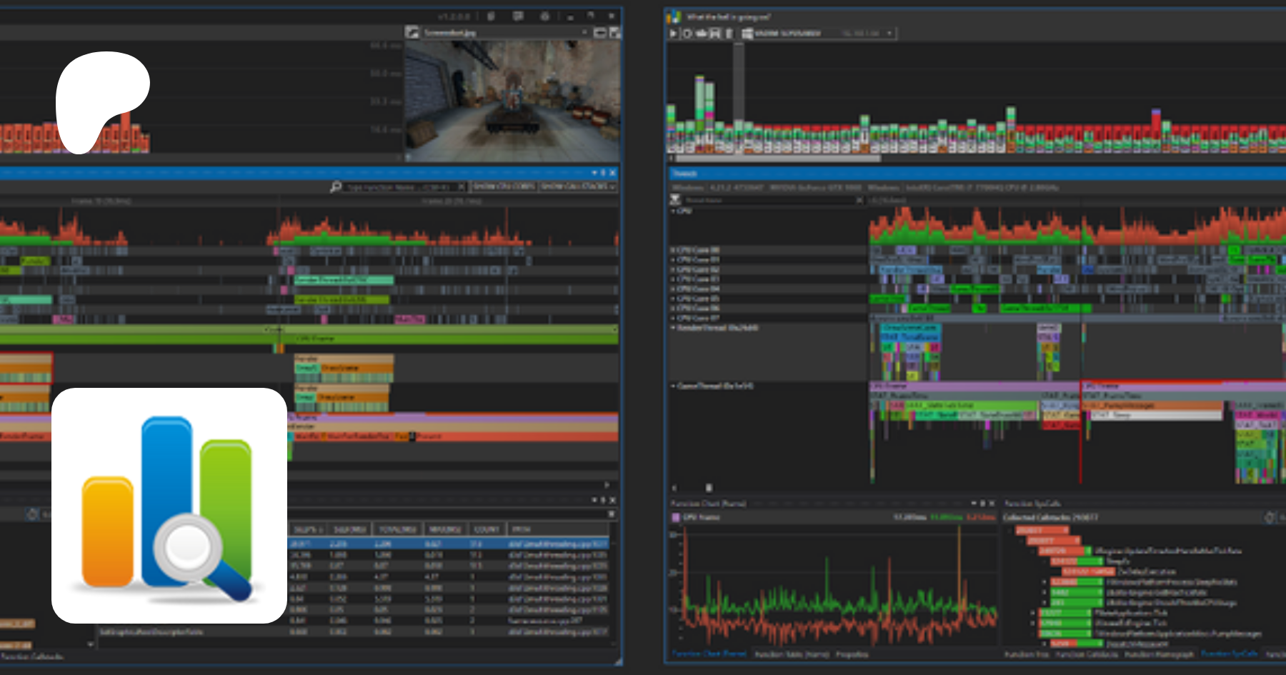Click the trash icon to clear captures

click(x=729, y=33)
